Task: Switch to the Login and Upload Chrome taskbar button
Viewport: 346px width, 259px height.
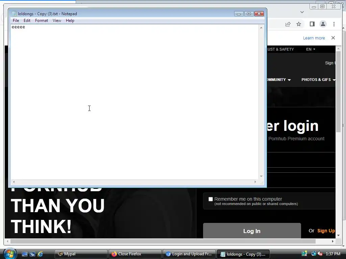Action: pos(189,254)
